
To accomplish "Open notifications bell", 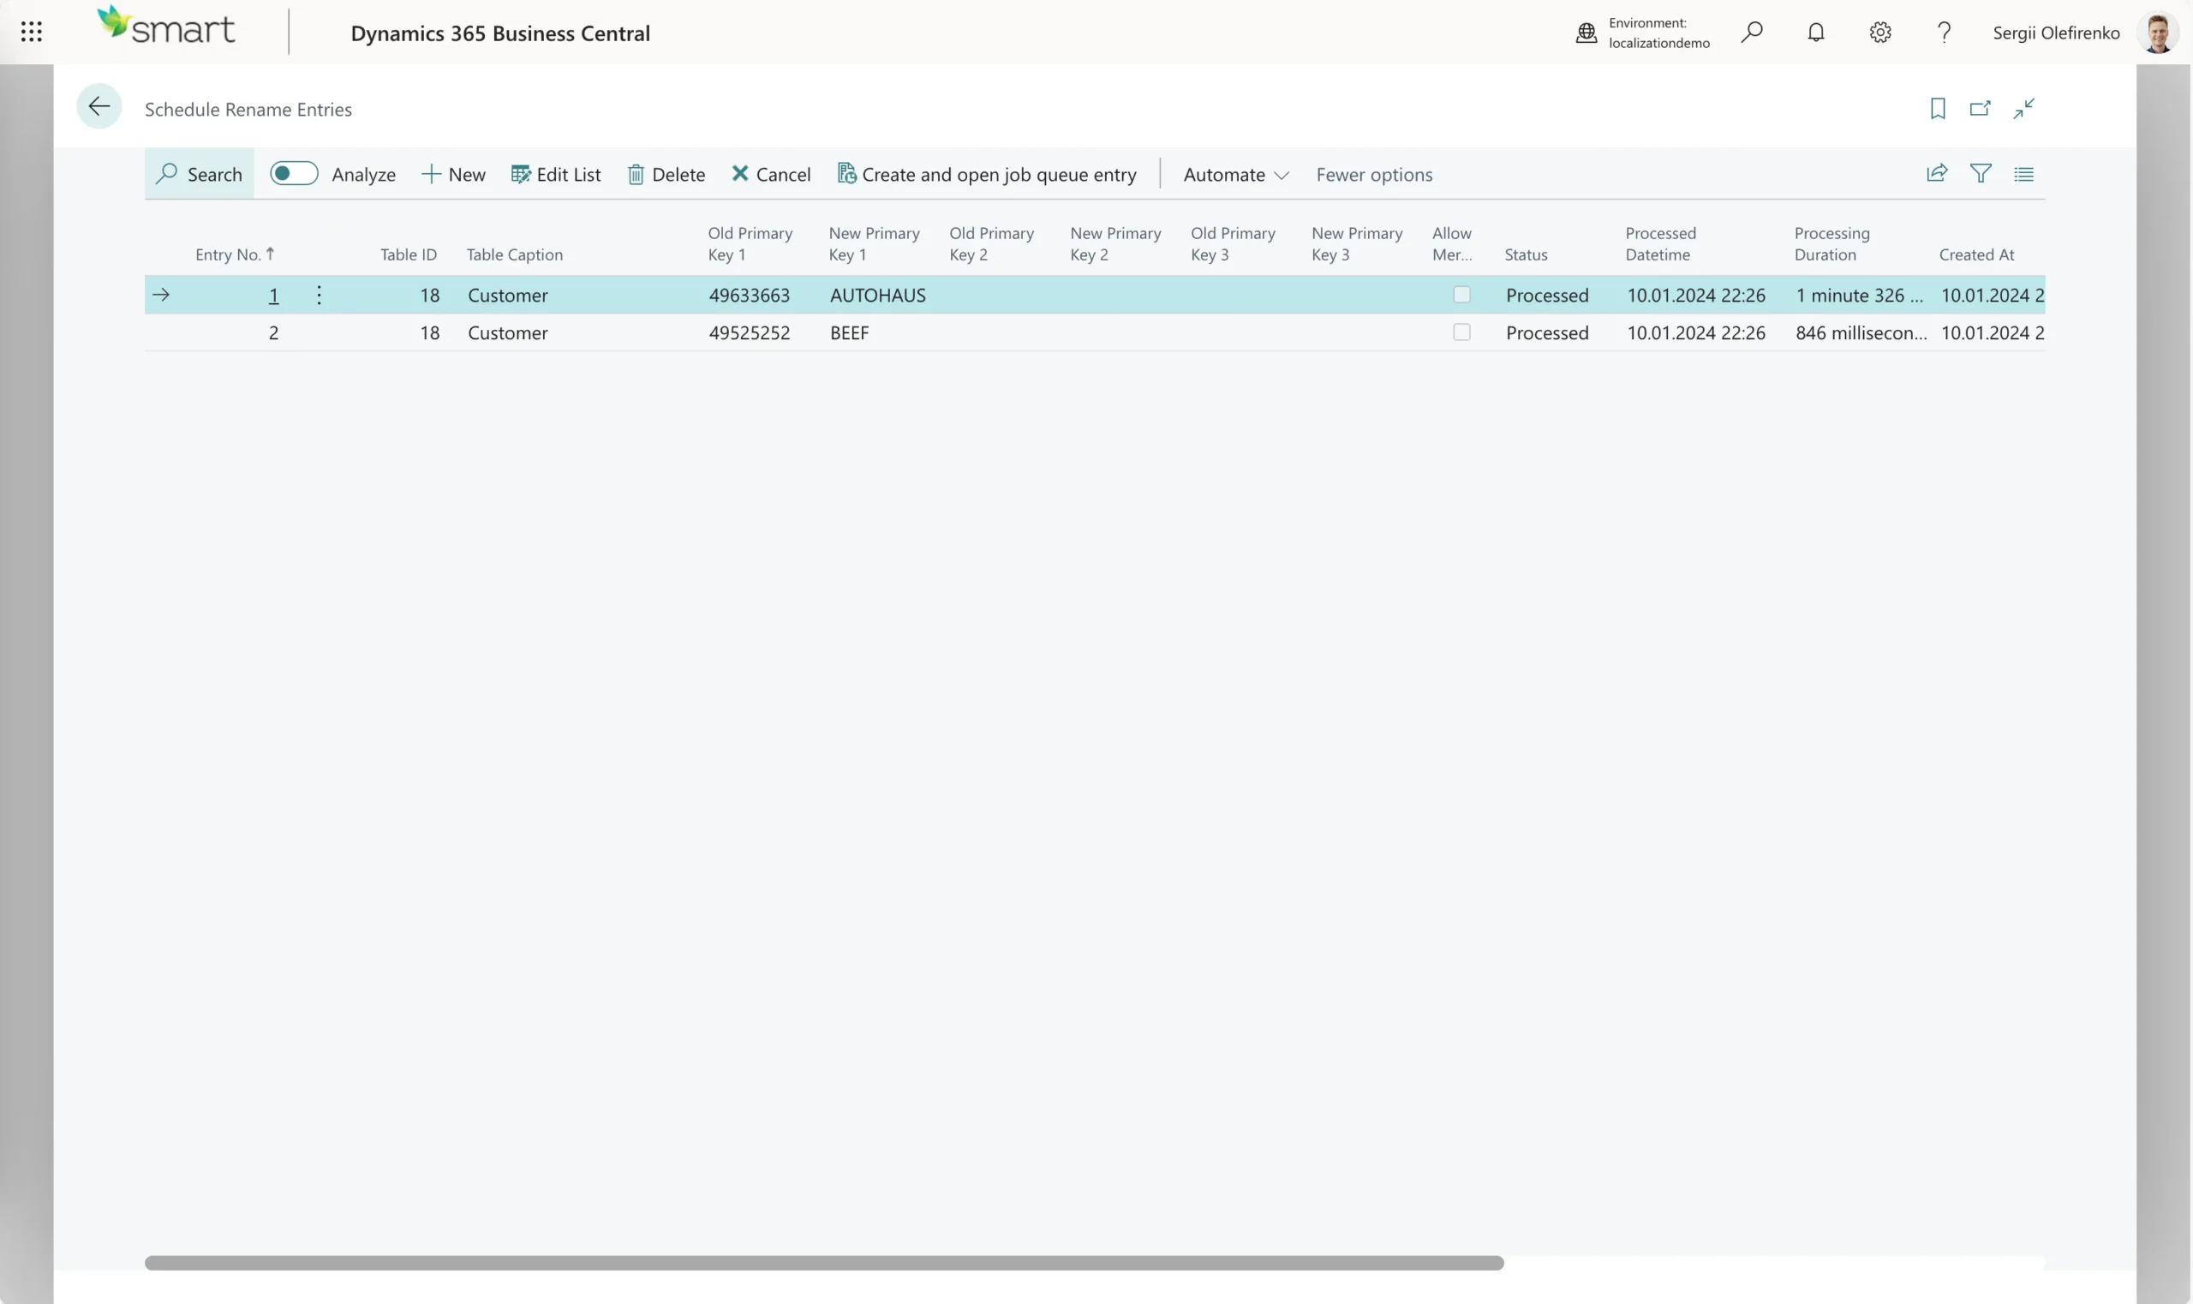I will click(x=1816, y=32).
